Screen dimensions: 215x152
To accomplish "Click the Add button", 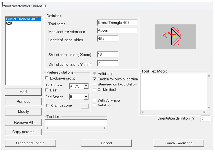I will 23,92.
